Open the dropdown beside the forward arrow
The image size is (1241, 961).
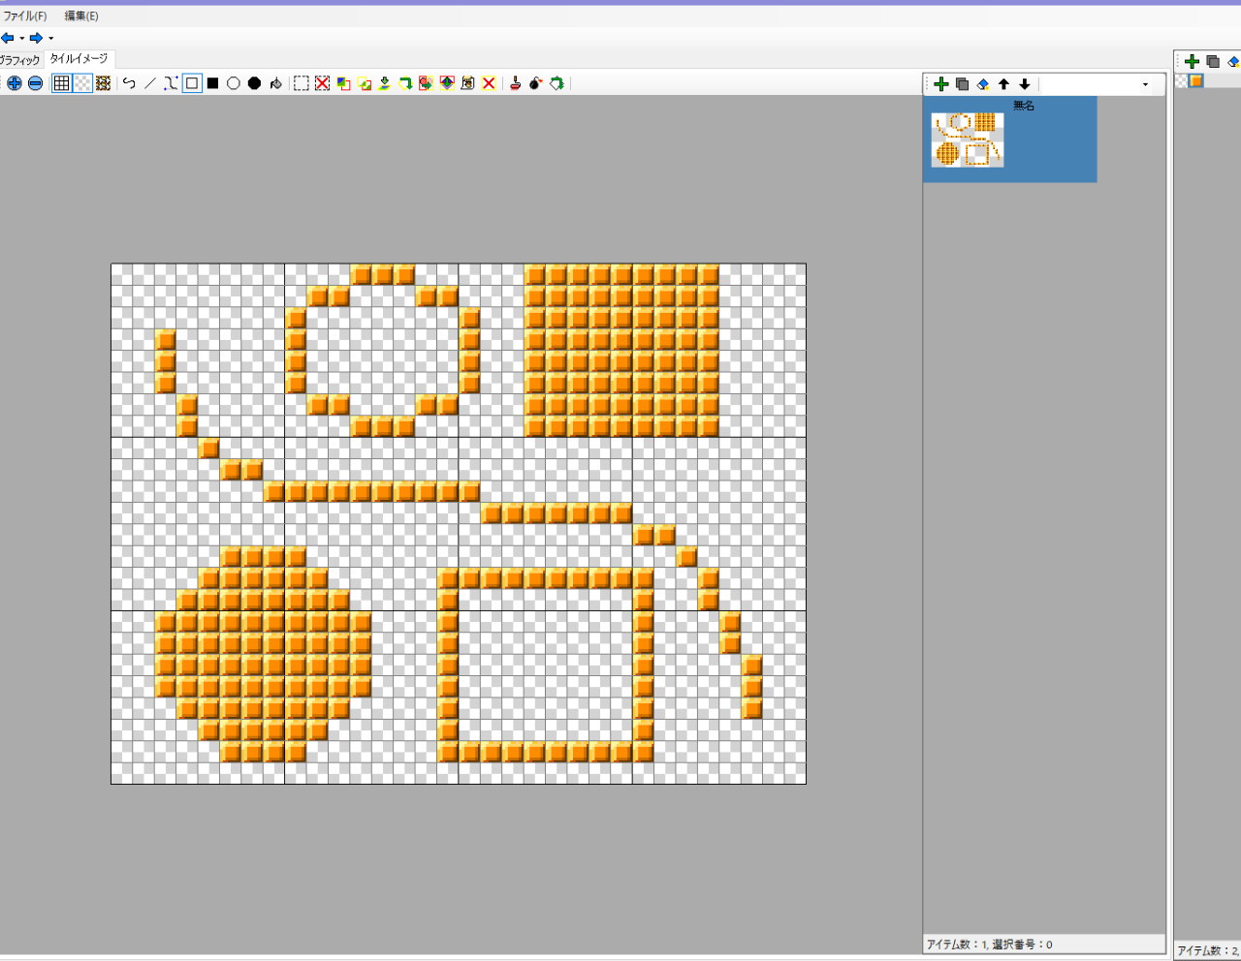click(x=50, y=39)
